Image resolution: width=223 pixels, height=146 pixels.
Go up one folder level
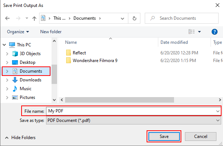(34, 18)
